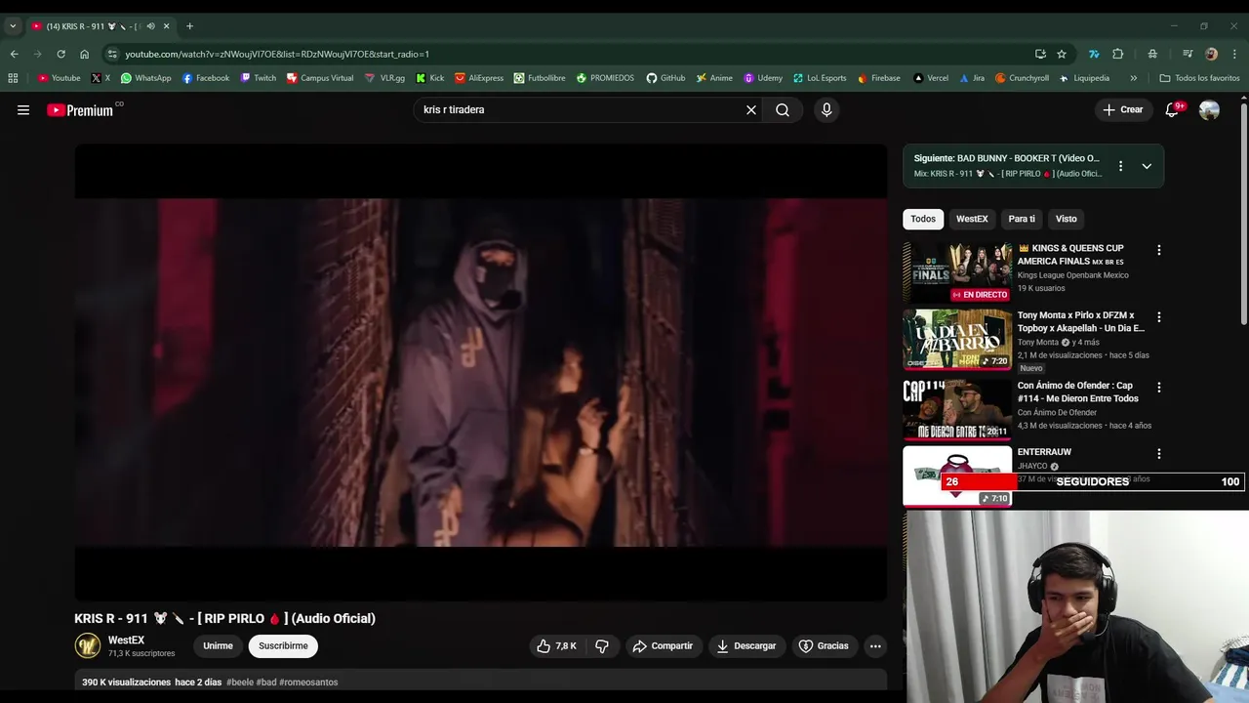Image resolution: width=1249 pixels, height=703 pixels.
Task: Reload the page
Action: (60, 54)
